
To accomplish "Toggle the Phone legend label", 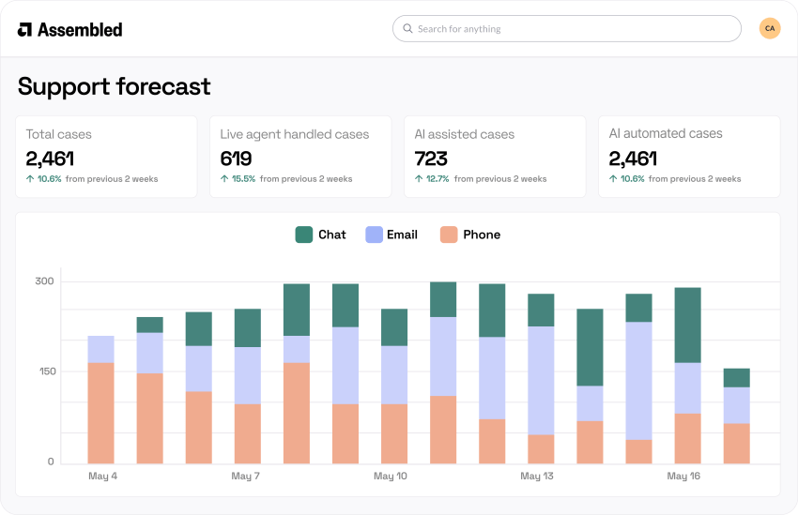I will click(x=482, y=235).
